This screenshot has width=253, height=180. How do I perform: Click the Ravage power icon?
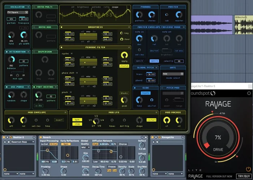[x=248, y=169]
